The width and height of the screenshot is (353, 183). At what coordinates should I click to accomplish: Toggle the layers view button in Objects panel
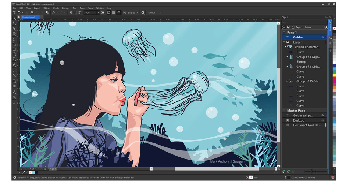click(288, 27)
